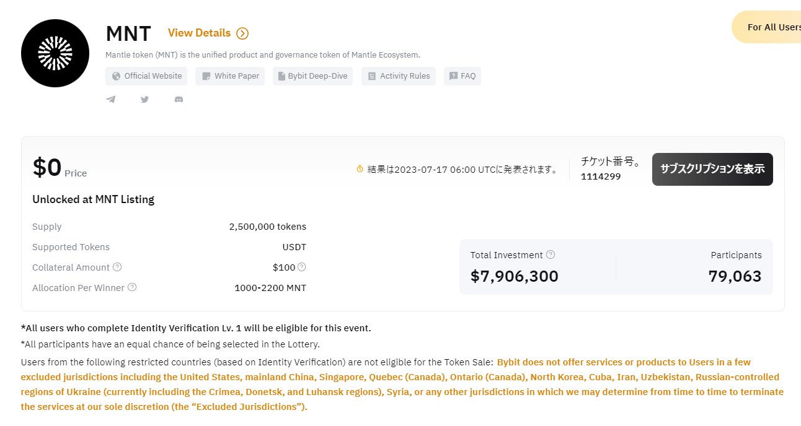
Task: Open the White Paper link
Action: (x=230, y=76)
